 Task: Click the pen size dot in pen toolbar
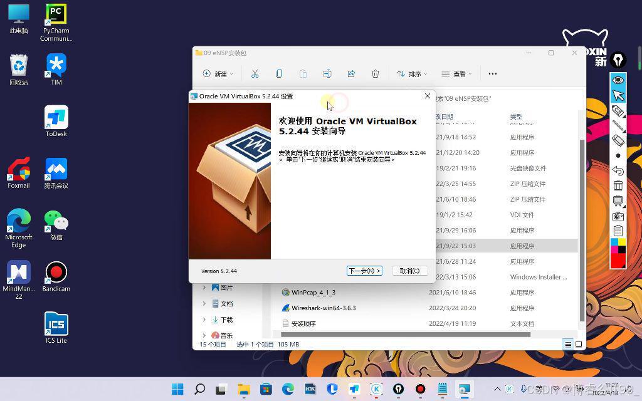[618, 155]
